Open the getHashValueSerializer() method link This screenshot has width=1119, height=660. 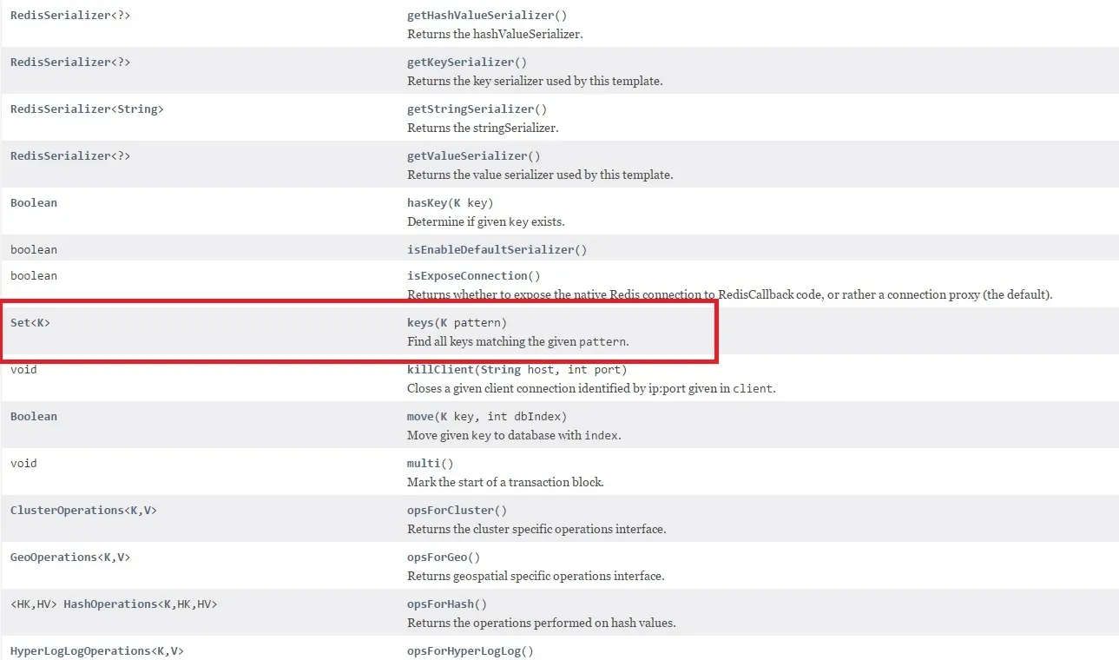pos(487,16)
